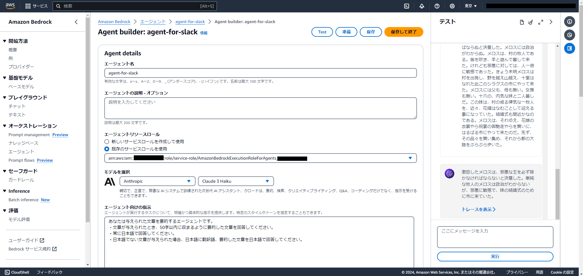
Task: Open the service role ARN dropdown
Action: (x=260, y=158)
